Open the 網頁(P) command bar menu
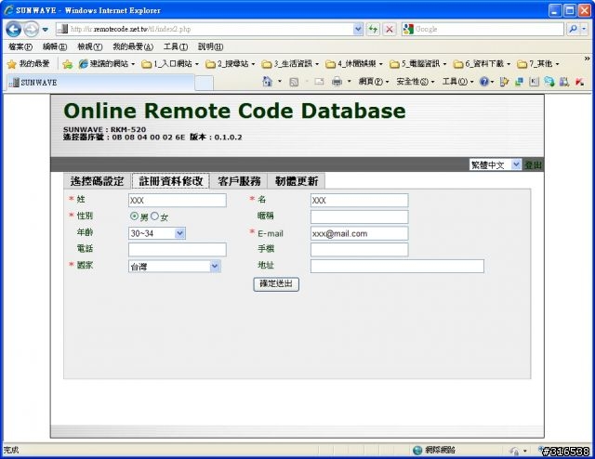 (x=374, y=82)
